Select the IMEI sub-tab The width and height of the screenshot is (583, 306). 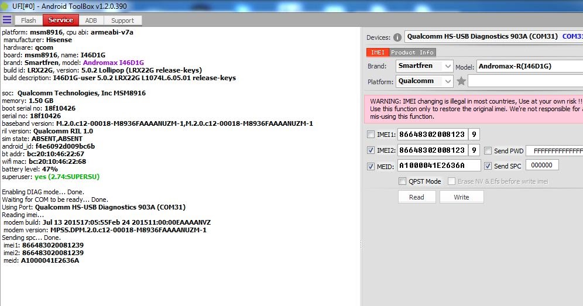[x=378, y=53]
